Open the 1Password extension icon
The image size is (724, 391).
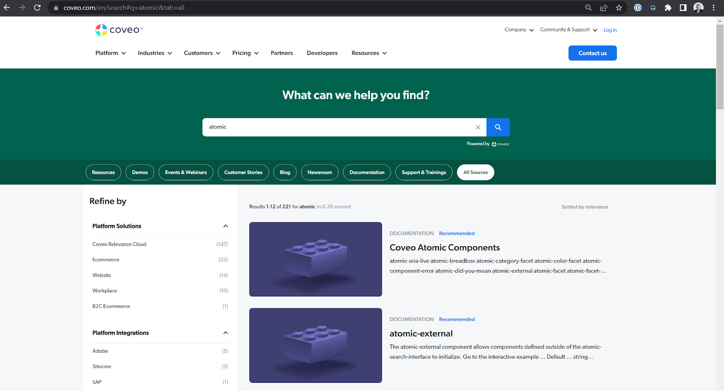coord(638,8)
